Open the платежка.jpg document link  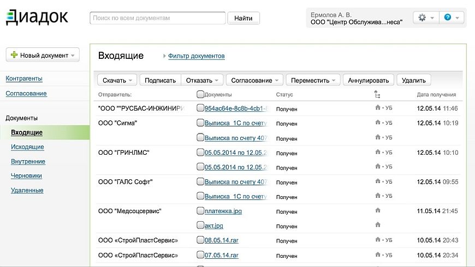223,211
